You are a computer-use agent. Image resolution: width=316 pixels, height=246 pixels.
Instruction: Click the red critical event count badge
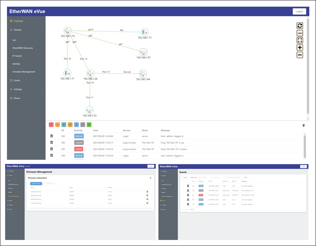51,124
